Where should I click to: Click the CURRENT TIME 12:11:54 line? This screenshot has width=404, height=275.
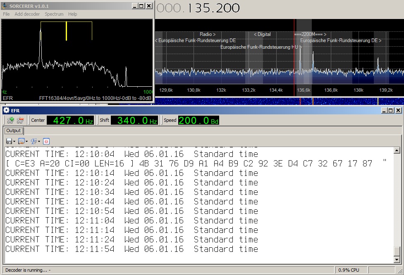(x=131, y=249)
